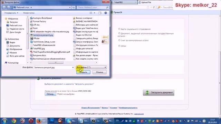Open Диск Google in the sidebar
The width and height of the screenshot is (221, 124).
click(x=15, y=32)
